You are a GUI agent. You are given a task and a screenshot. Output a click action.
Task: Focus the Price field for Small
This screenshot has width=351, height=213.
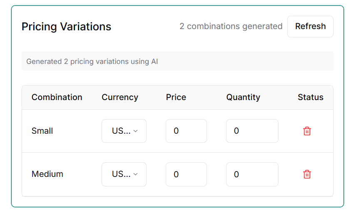point(186,131)
